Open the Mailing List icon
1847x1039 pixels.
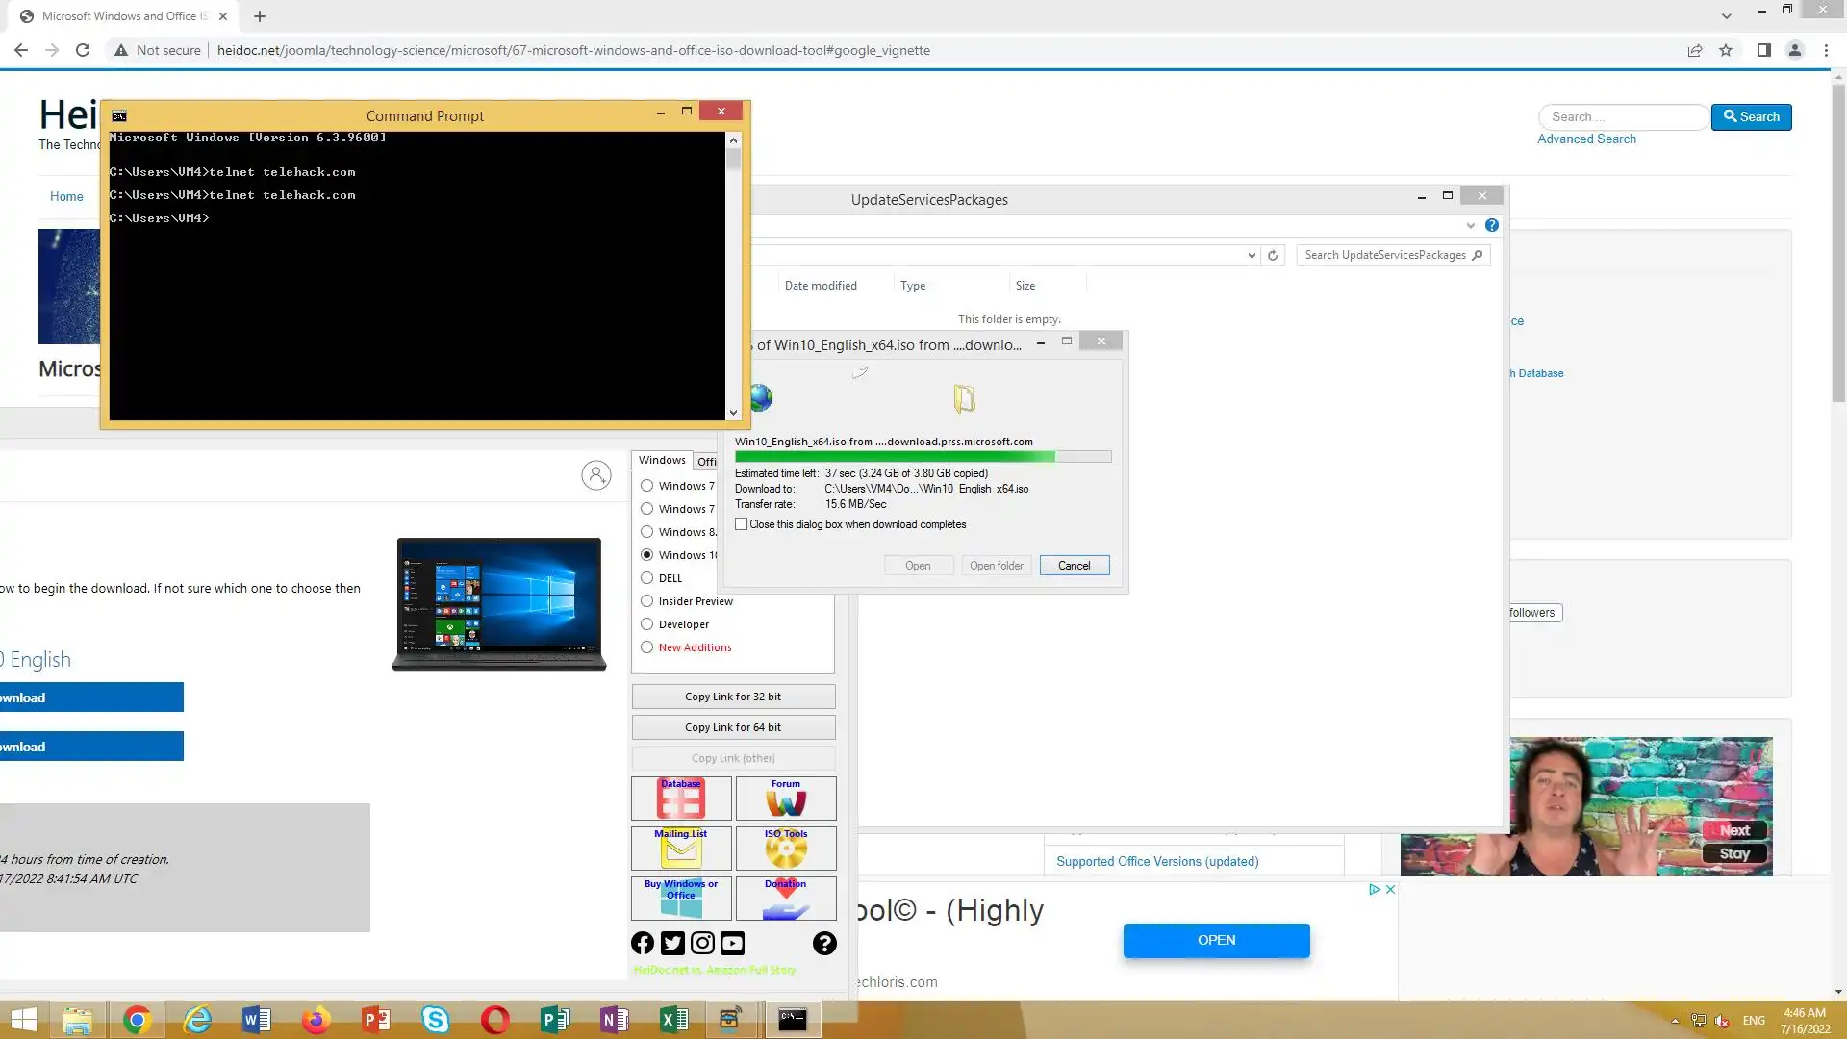(681, 849)
